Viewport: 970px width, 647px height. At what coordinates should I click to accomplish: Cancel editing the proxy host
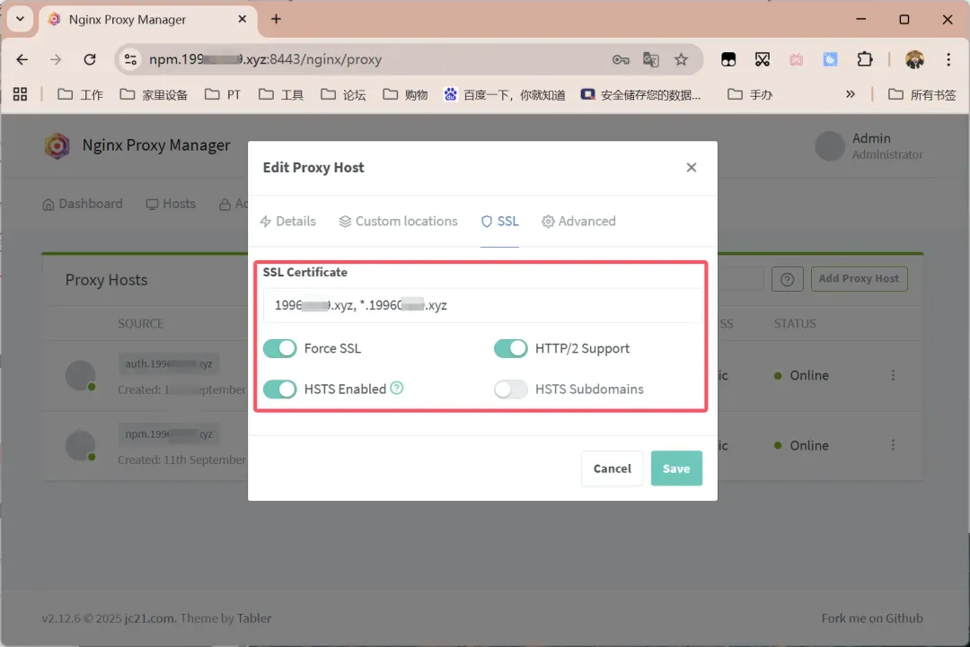(612, 468)
